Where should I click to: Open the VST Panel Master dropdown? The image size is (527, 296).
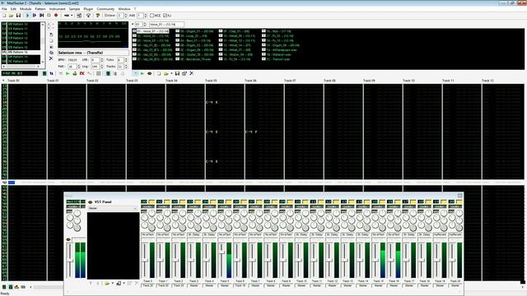point(113,208)
